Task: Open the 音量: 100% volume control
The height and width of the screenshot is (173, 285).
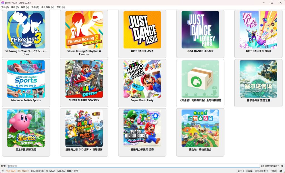Action: [x=72, y=171]
